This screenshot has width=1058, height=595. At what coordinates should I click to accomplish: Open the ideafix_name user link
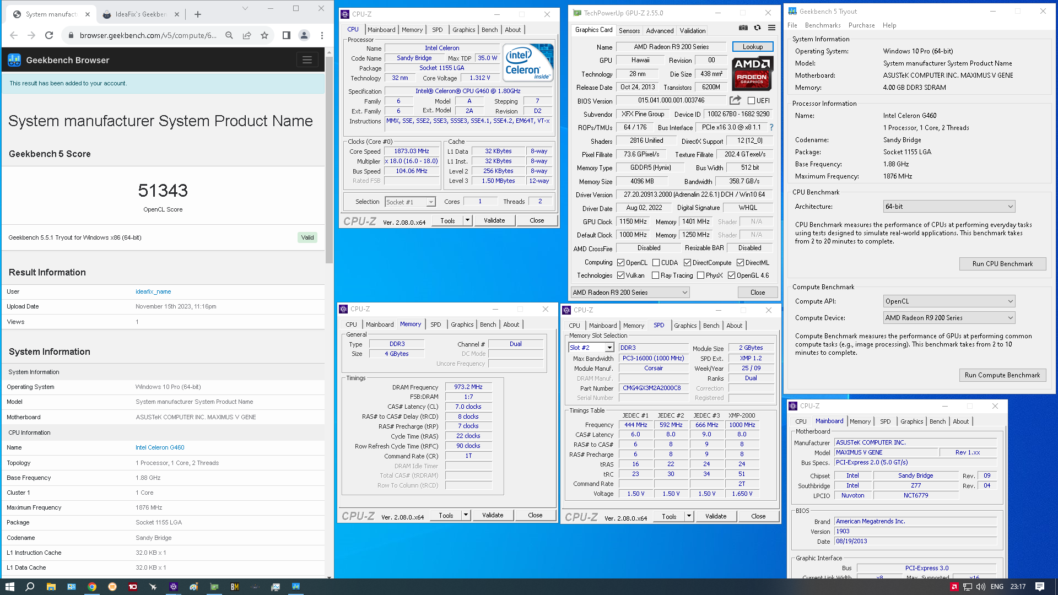153,291
